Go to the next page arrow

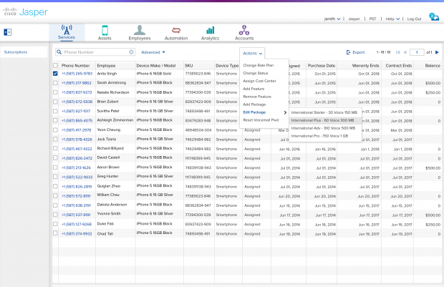click(x=437, y=52)
